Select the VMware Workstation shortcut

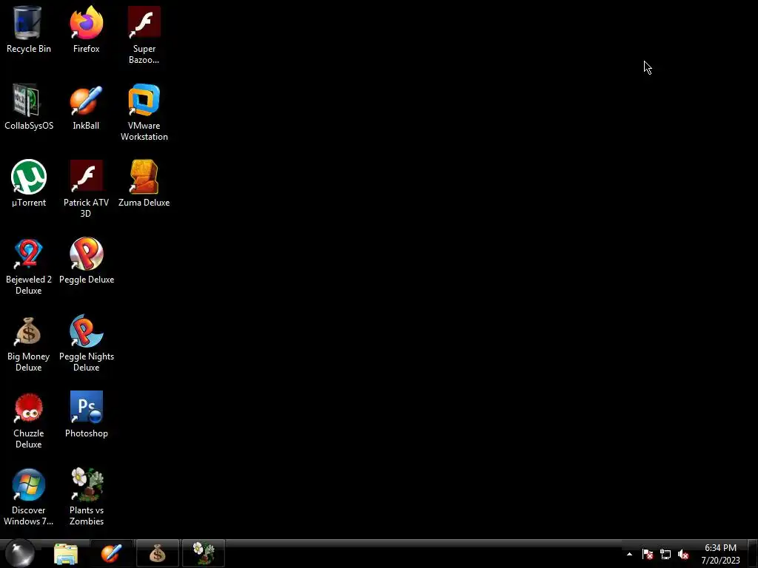click(x=144, y=112)
